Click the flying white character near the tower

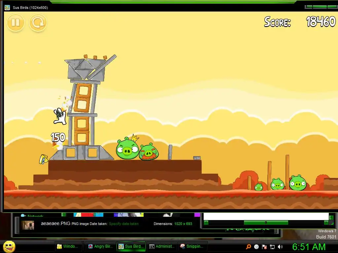(x=60, y=116)
